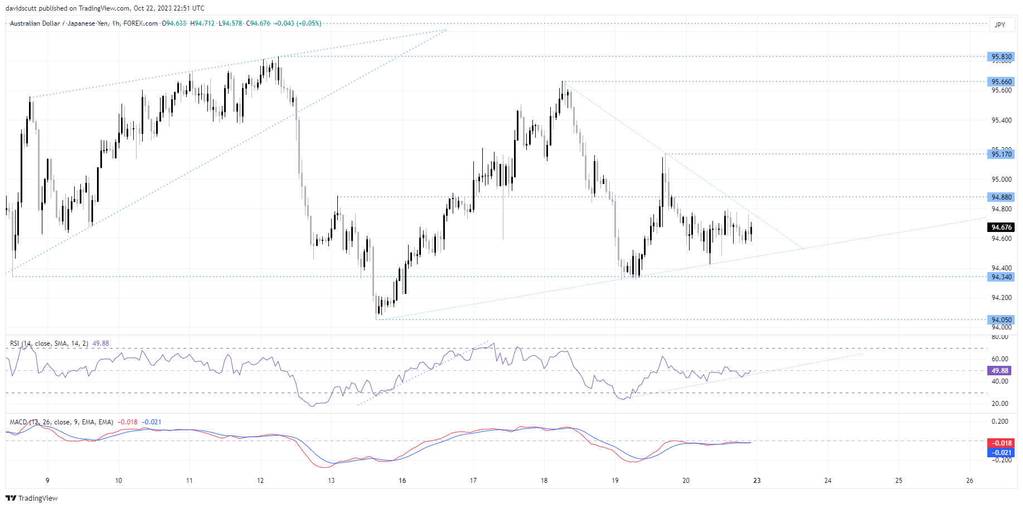Click the close value C94.676 in header
The width and height of the screenshot is (1023, 508).
[x=258, y=23]
